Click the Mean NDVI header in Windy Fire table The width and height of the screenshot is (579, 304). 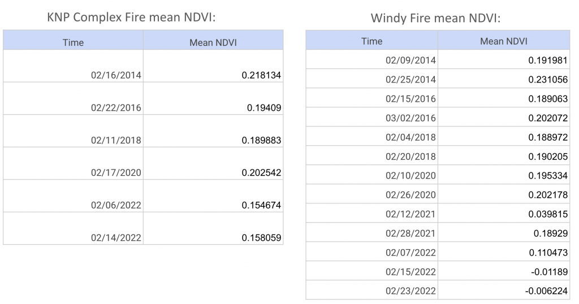503,41
